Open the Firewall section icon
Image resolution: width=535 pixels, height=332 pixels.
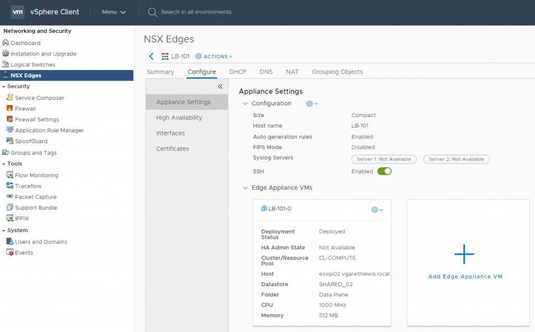(x=9, y=108)
